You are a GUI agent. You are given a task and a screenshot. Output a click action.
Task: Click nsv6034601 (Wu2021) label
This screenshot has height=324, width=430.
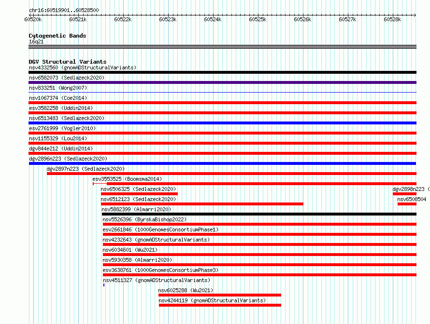click(x=130, y=250)
